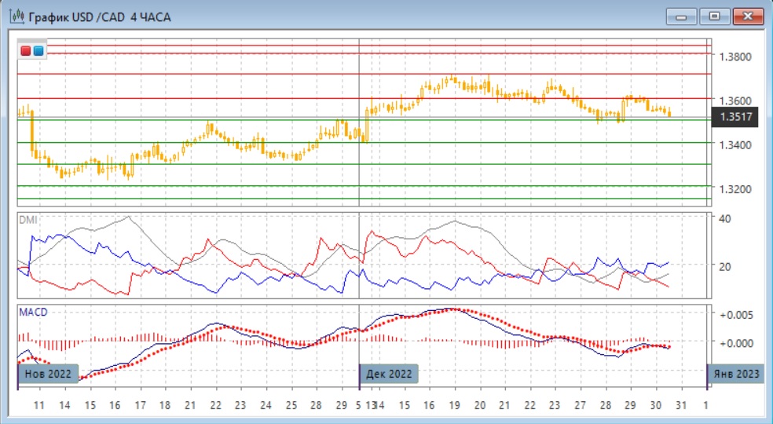Select the MACD indicator label
This screenshot has height=424, width=773.
[x=32, y=312]
